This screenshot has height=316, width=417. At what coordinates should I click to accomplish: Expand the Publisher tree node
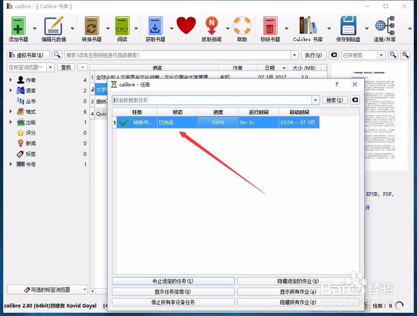click(x=11, y=122)
